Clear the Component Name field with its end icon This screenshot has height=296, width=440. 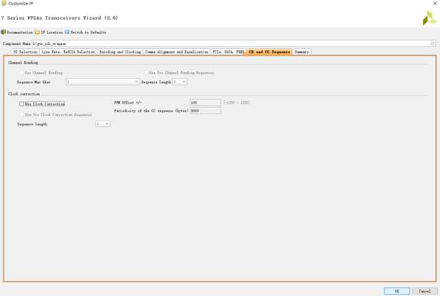[432, 44]
